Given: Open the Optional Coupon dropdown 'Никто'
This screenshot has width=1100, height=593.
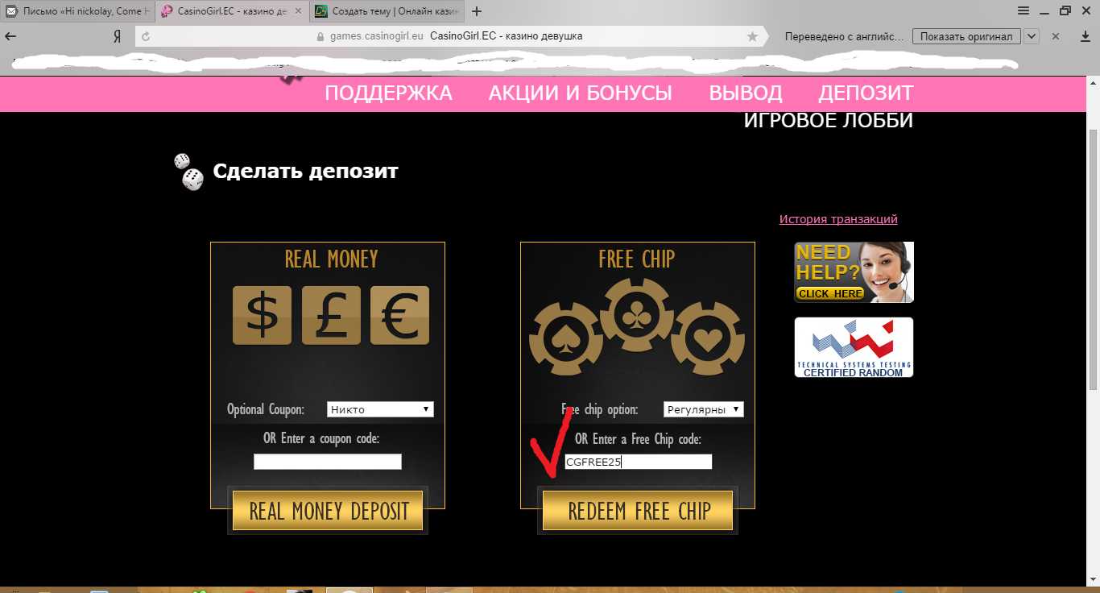Looking at the screenshot, I should [380, 409].
